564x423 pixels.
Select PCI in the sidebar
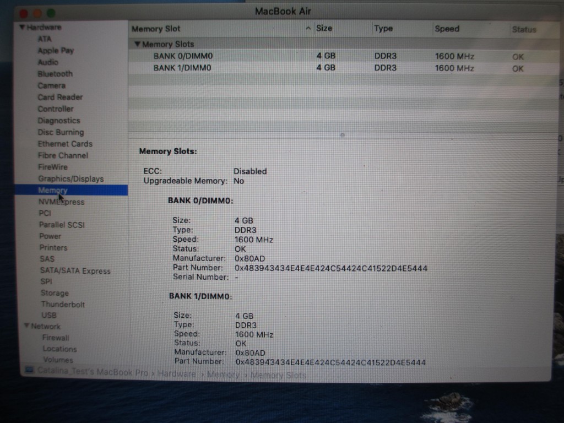[45, 213]
